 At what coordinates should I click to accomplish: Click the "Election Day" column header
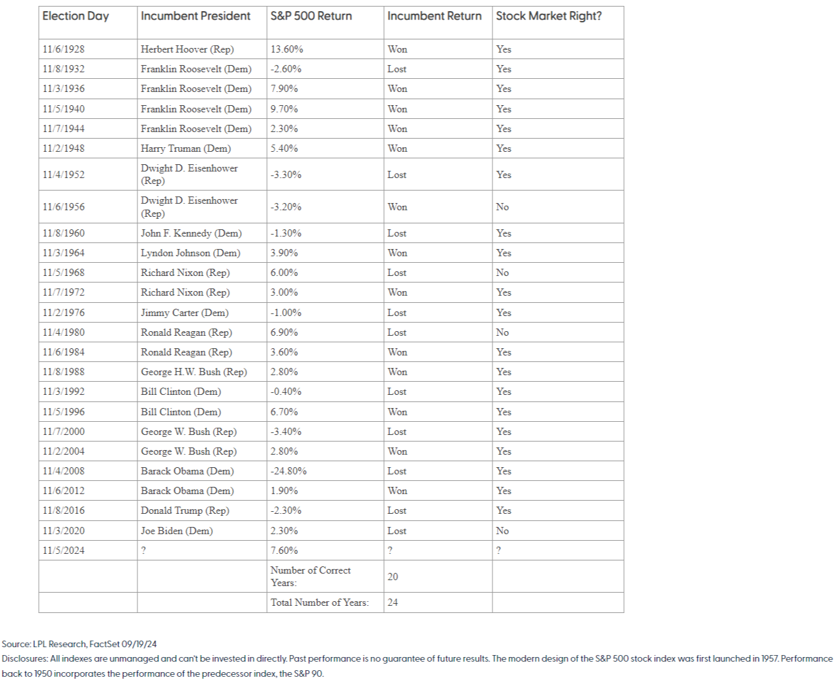coord(76,16)
